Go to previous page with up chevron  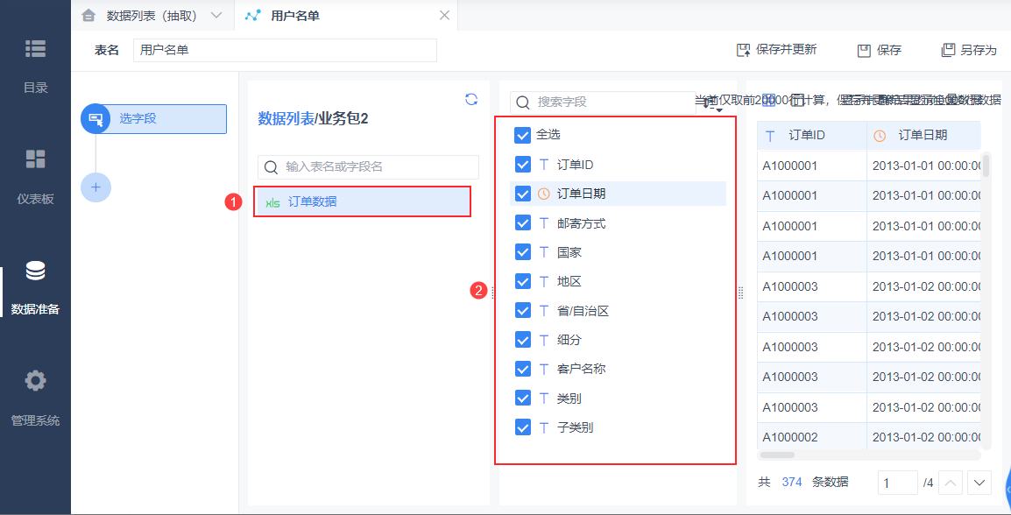(951, 483)
